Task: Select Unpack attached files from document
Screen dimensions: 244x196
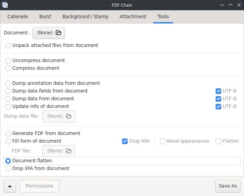Action: [8, 46]
